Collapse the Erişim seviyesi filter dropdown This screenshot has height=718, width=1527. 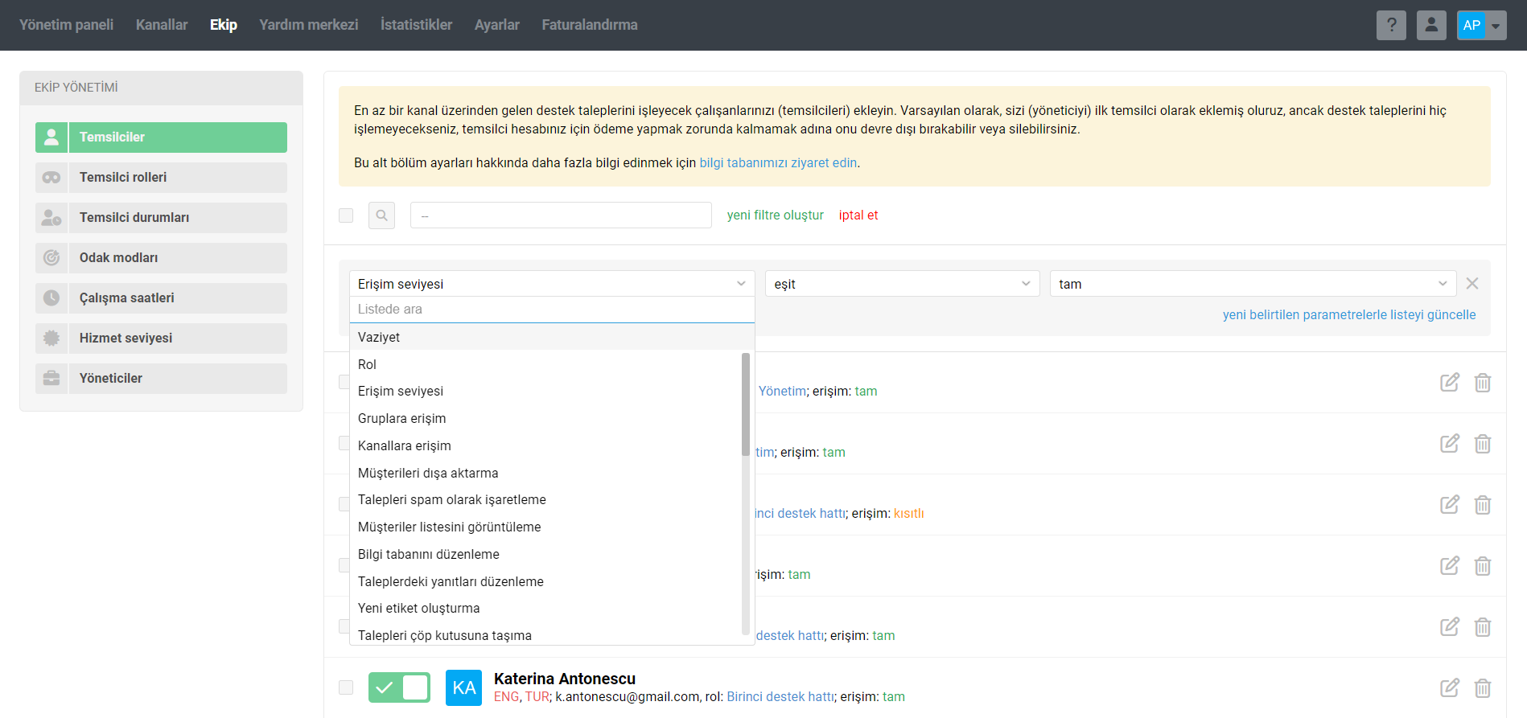(x=552, y=284)
